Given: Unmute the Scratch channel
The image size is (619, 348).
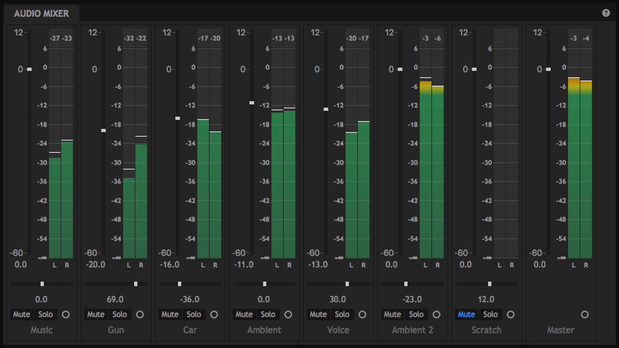Looking at the screenshot, I should pyautogui.click(x=466, y=315).
